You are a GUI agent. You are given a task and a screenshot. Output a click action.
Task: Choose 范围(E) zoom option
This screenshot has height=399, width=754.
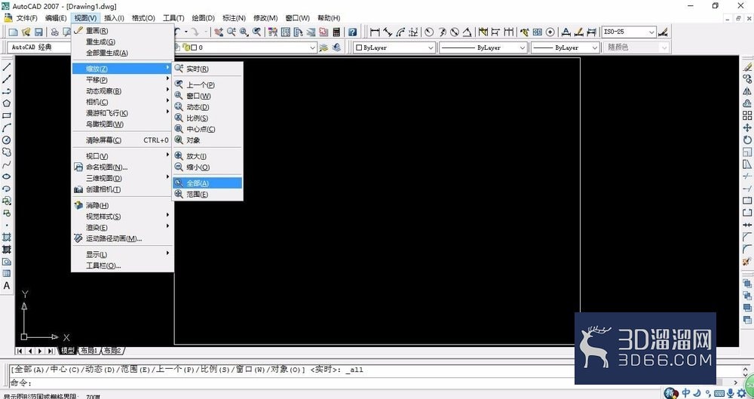point(207,195)
